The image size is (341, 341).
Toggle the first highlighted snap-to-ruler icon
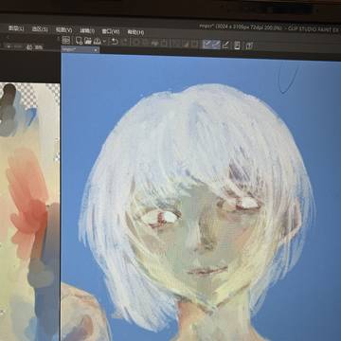206,45
